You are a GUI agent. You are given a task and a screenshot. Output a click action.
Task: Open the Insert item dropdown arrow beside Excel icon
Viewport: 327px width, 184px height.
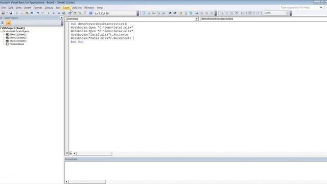[7, 13]
